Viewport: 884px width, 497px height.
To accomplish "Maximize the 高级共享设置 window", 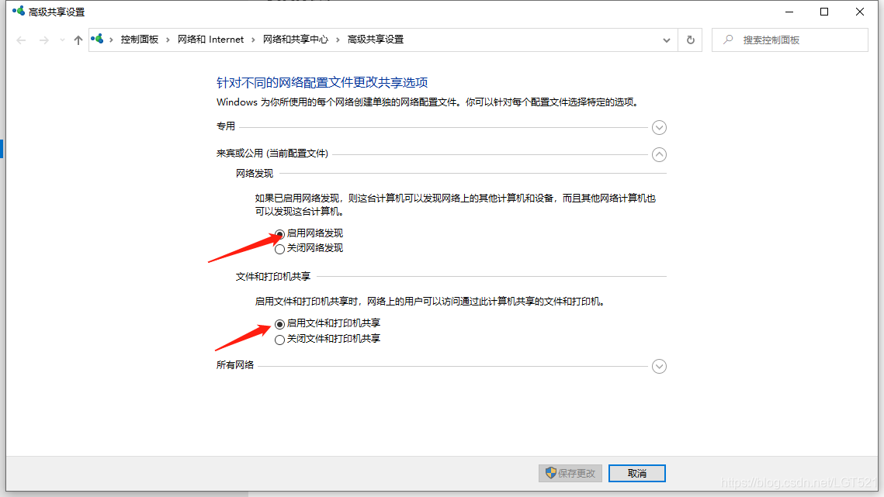I will [x=824, y=12].
